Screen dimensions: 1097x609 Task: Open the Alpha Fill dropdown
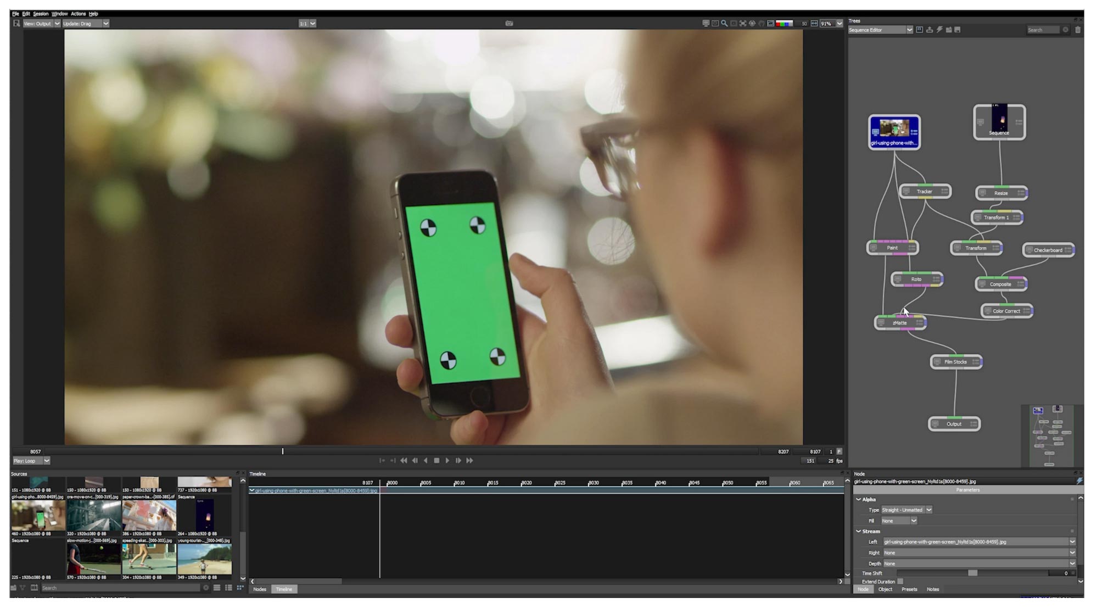(899, 521)
